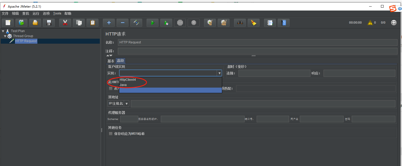Open Help with the question mark icon

coord(284,23)
